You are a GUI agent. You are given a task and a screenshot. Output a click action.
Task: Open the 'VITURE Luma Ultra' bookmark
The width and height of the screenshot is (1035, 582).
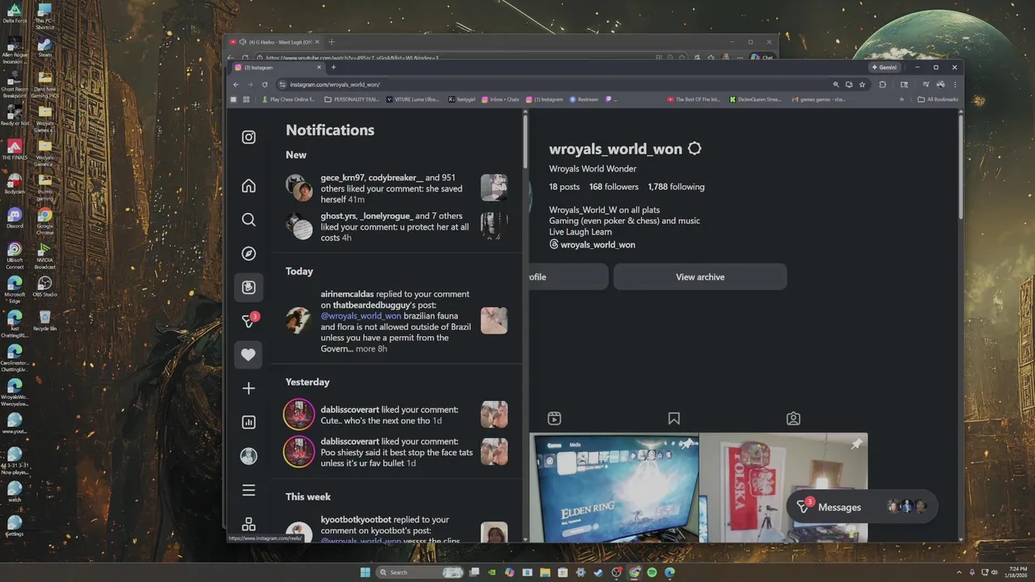[x=412, y=99]
